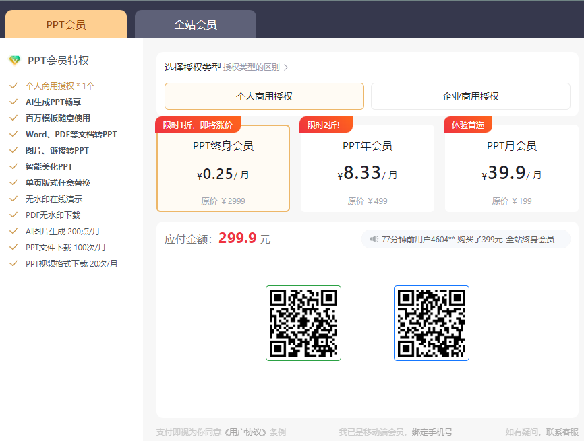Click the ¥8.33/月 price
584x441 pixels.
(368, 173)
